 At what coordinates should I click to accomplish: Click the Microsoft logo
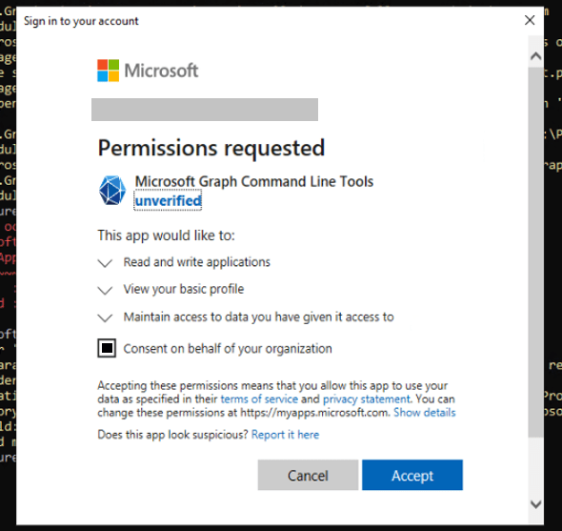[x=148, y=71]
